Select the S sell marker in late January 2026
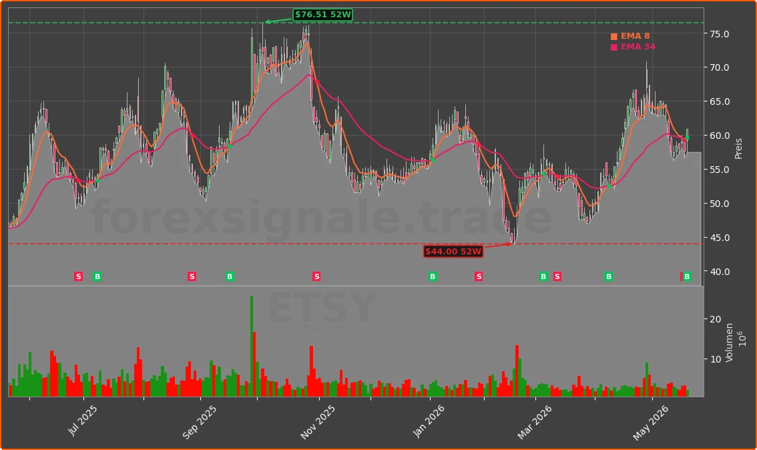The height and width of the screenshot is (450, 757). click(479, 276)
